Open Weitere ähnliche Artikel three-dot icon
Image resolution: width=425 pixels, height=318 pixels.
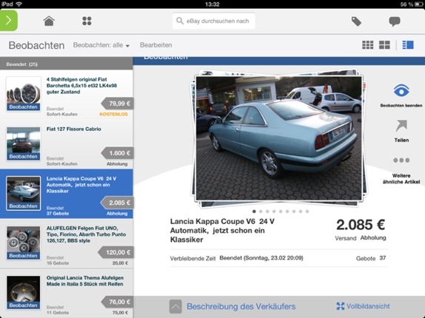coord(401,160)
